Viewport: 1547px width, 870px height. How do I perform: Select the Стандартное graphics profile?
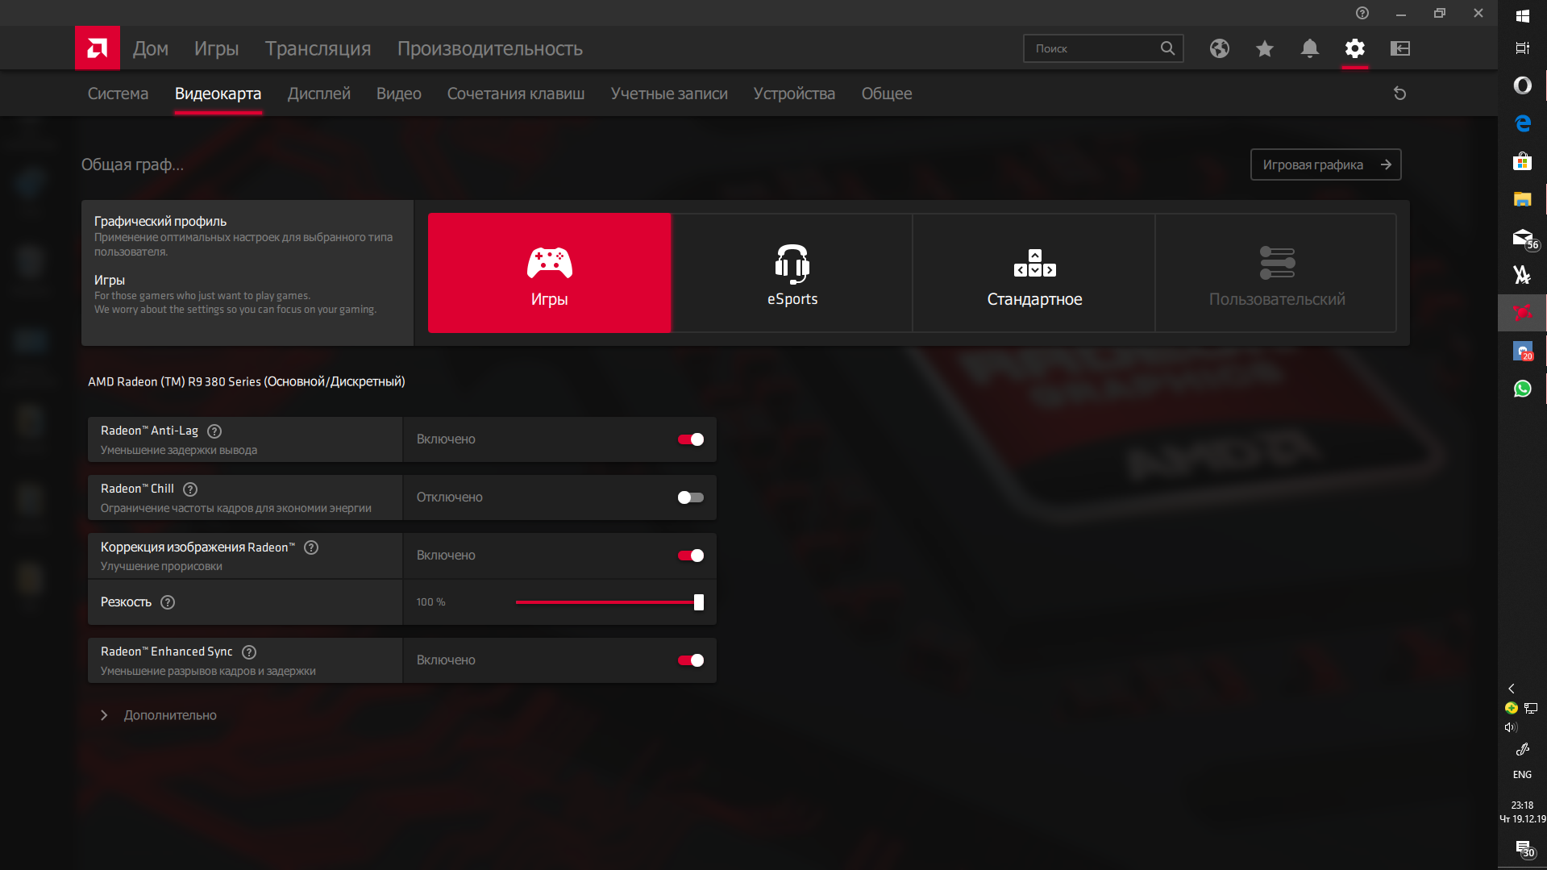tap(1034, 273)
